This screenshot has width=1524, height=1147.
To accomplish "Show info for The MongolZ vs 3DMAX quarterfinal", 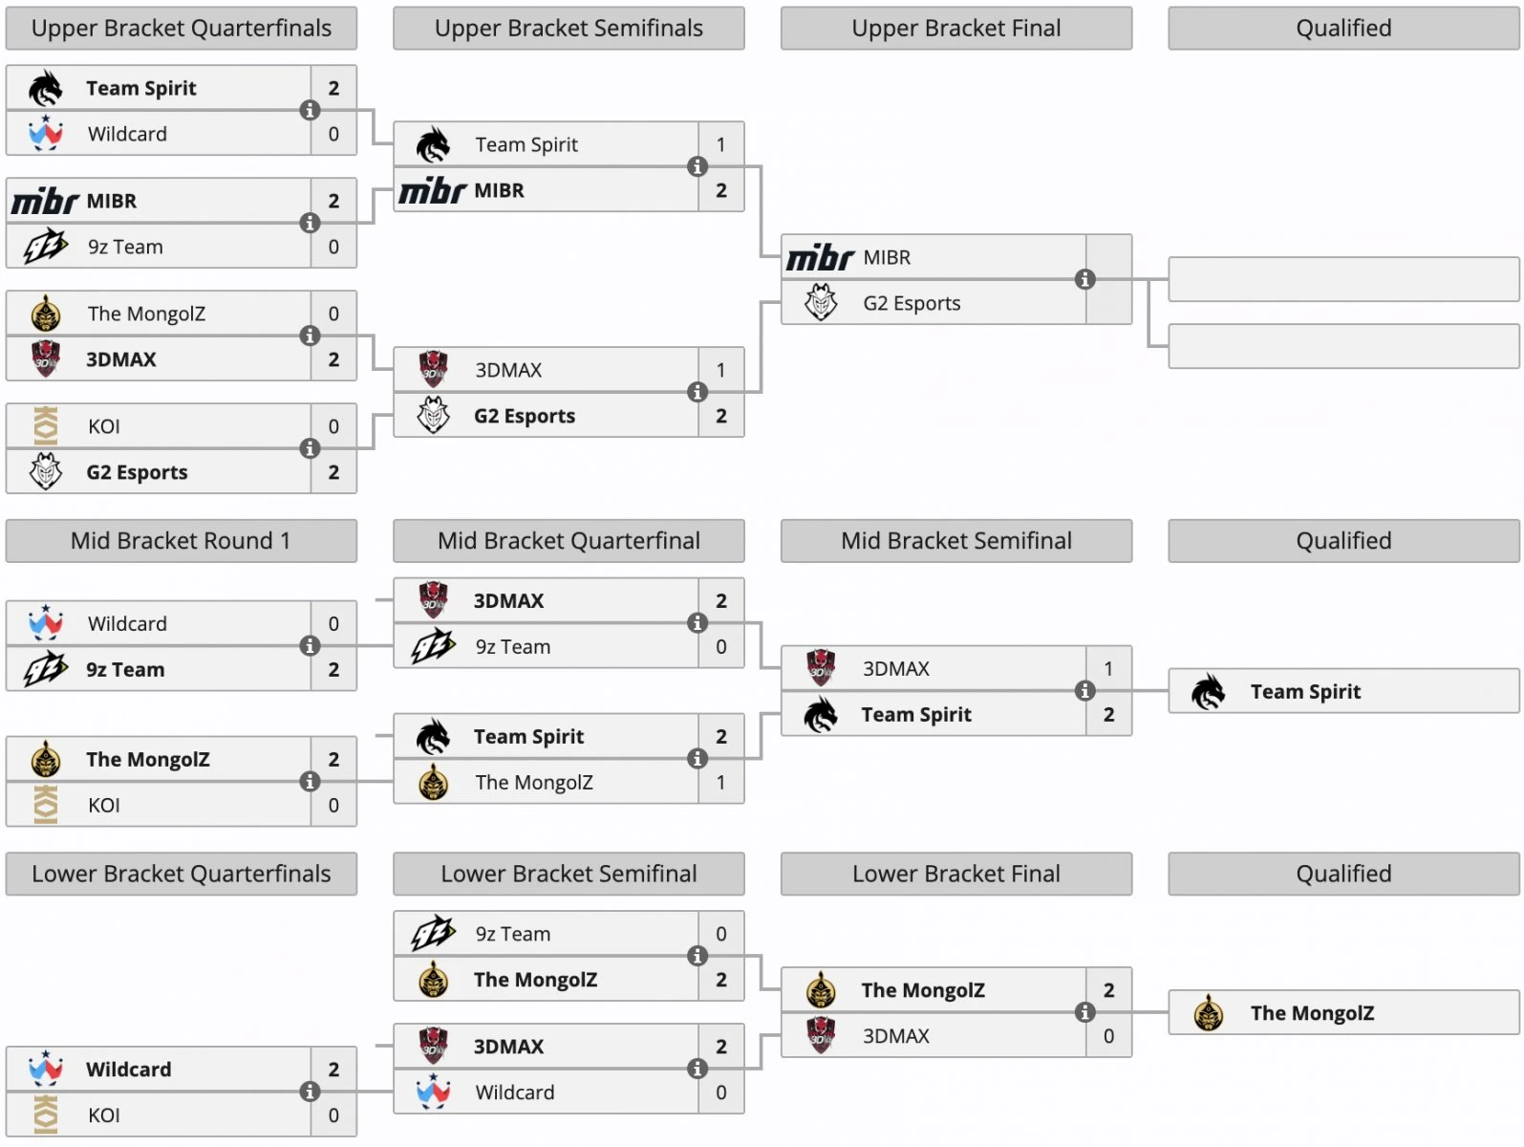I will click(310, 335).
